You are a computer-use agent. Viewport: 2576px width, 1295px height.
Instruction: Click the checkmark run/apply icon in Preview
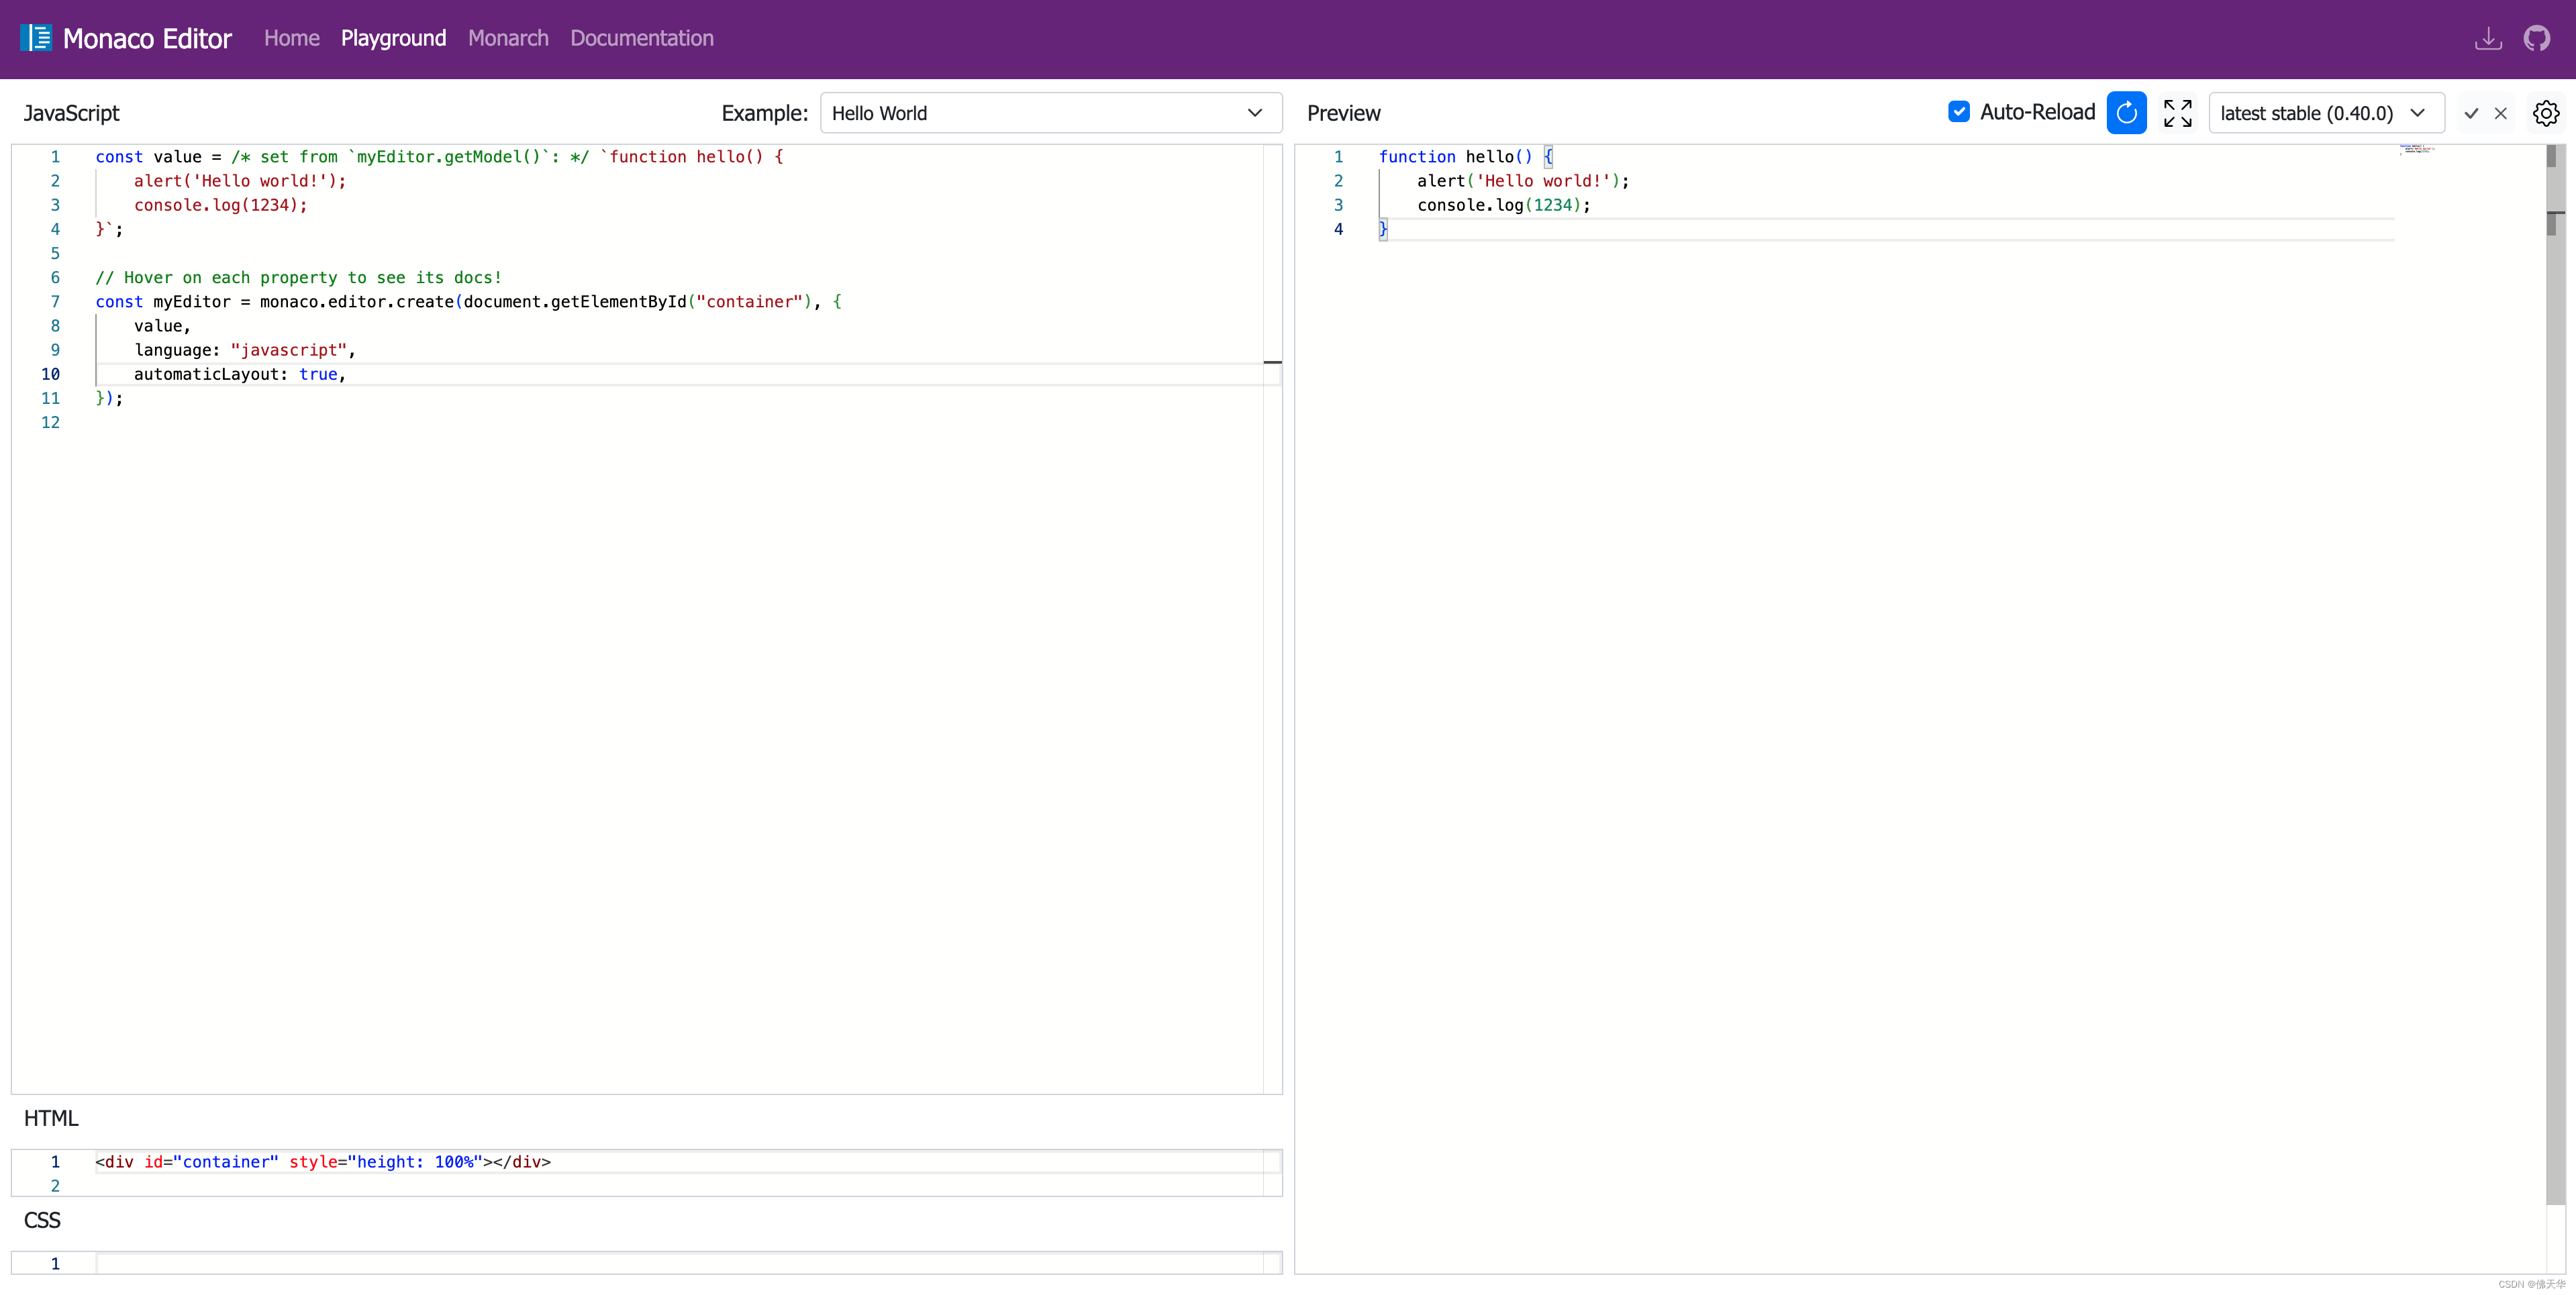(x=2472, y=112)
